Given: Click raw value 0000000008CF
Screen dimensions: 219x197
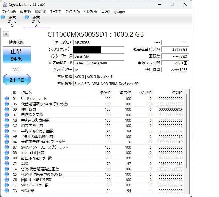Looking at the screenshot, I should [x=171, y=109].
